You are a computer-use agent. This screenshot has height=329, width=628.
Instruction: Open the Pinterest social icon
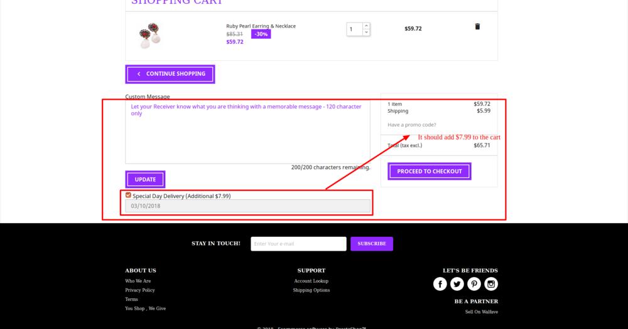pos(474,284)
